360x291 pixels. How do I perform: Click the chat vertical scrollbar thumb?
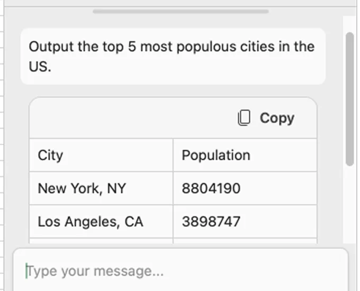click(x=349, y=99)
